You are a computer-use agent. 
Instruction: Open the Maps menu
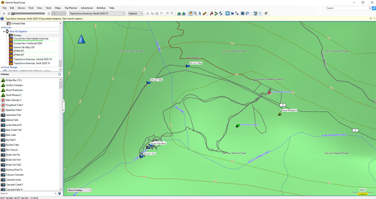pyautogui.click(x=58, y=8)
